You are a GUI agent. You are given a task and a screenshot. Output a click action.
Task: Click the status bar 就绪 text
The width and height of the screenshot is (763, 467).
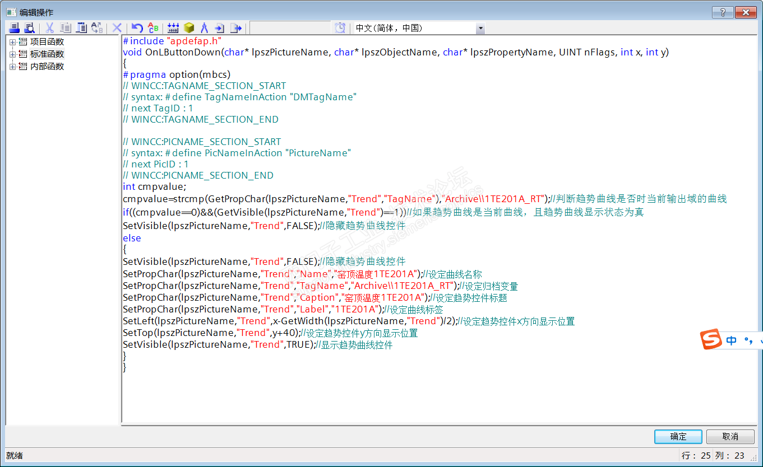tap(15, 456)
